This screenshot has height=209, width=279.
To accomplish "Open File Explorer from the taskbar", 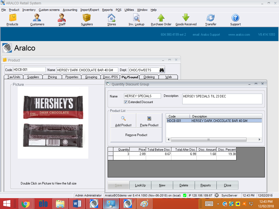I will tap(60, 204).
